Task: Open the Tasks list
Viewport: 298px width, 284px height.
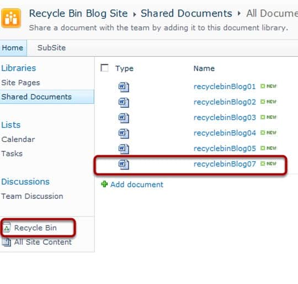Action: 12,154
